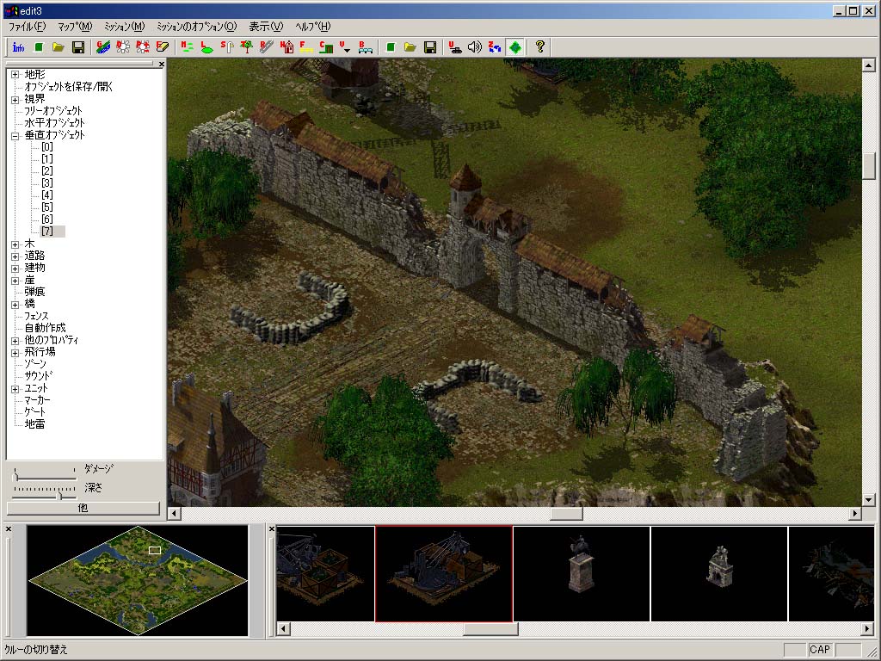Collapse the 垂直オブジェクト tree node
This screenshot has width=881, height=661.
pos(15,135)
